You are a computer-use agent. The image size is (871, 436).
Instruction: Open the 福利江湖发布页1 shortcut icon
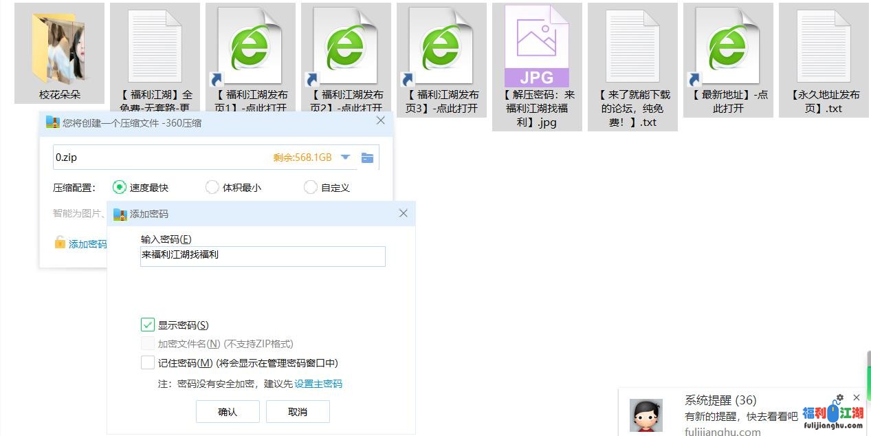point(250,45)
